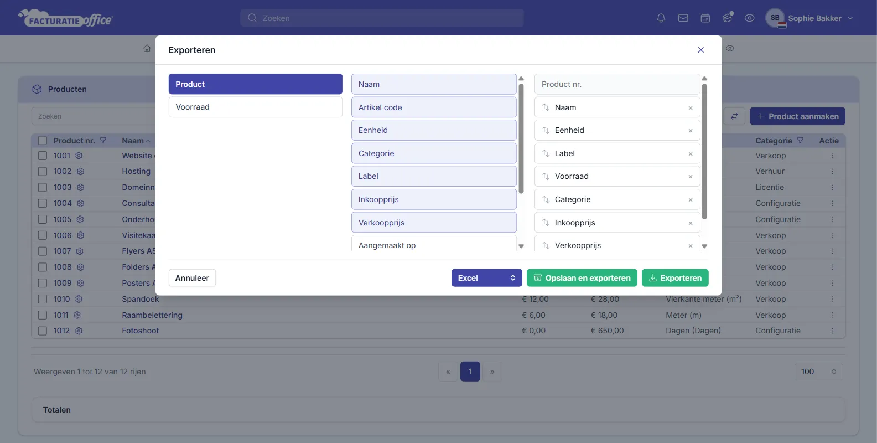Image resolution: width=877 pixels, height=443 pixels.
Task: Open the Excel format dropdown
Action: 486,278
